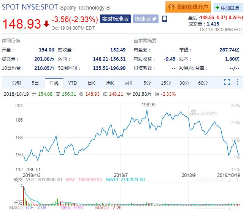Click the 2018/10/19 date on the axis
246x212 pixels.
tap(229, 175)
